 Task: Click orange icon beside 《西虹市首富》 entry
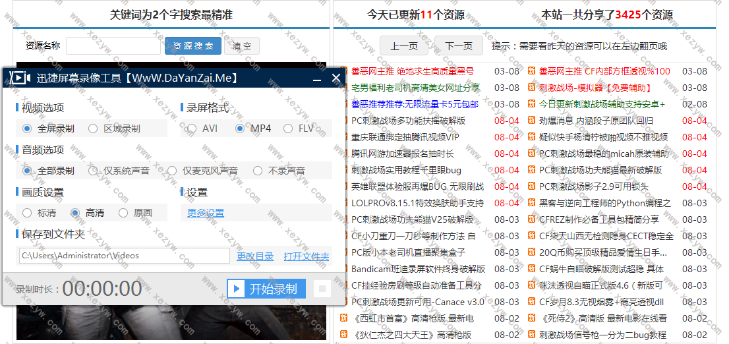(x=343, y=318)
